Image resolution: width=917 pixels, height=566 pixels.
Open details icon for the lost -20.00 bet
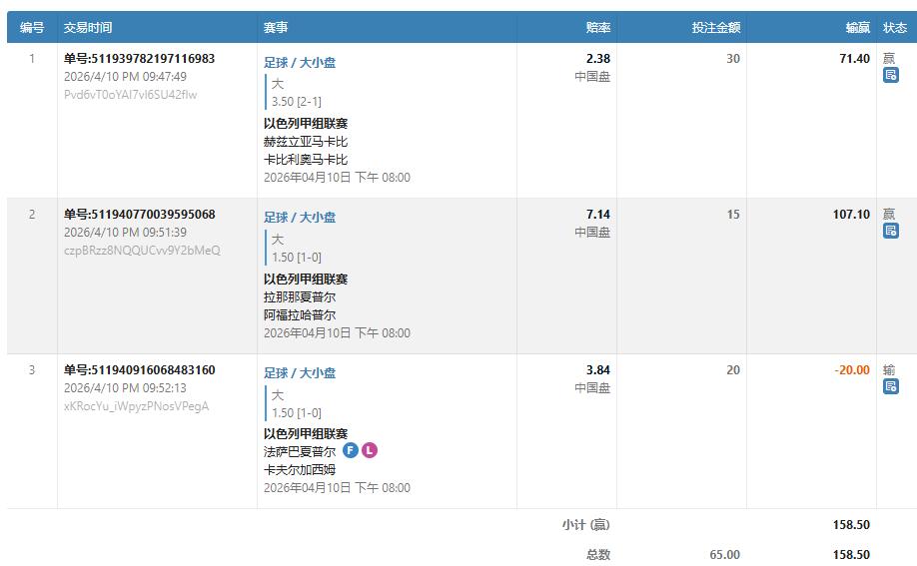pos(891,386)
